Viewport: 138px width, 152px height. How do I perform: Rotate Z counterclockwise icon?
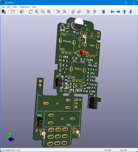point(94,12)
